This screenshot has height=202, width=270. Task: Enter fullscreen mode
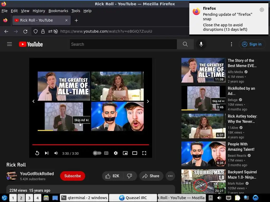(144, 153)
